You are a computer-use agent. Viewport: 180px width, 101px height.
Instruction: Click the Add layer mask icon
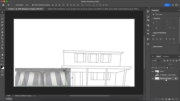coord(163,99)
